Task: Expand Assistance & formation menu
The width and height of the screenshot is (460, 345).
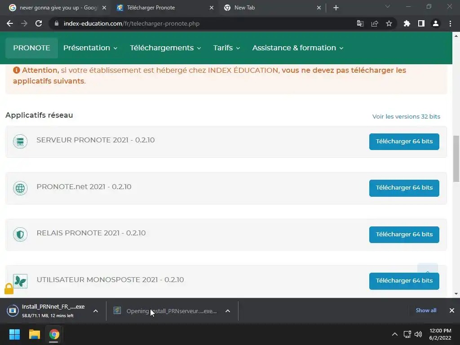Action: (298, 48)
